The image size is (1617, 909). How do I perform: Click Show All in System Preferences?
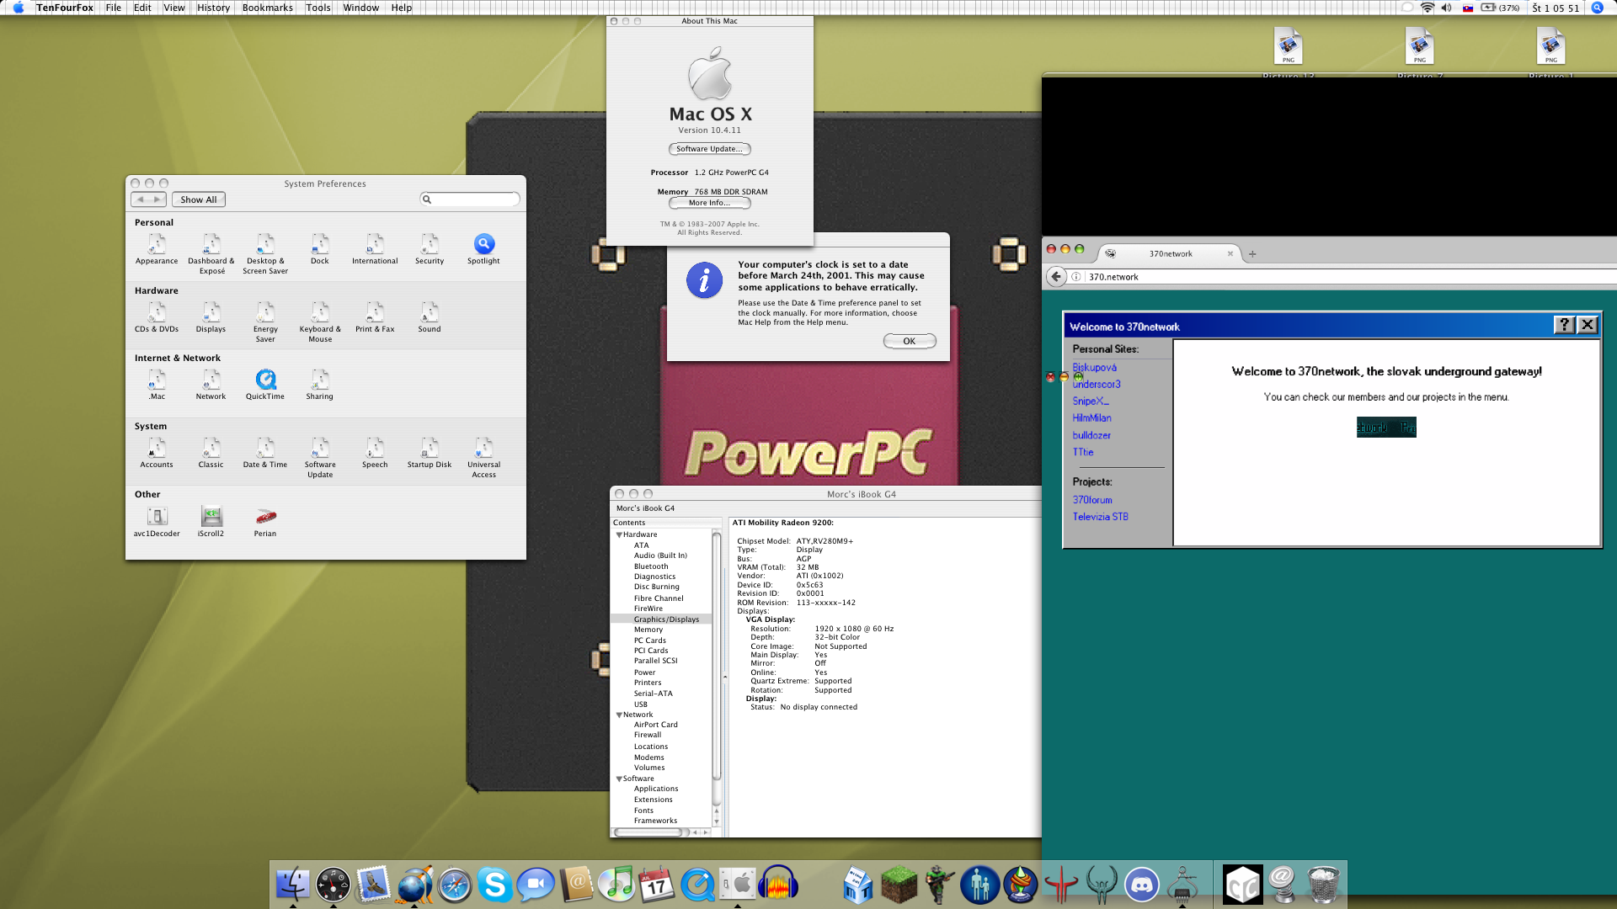coord(199,199)
